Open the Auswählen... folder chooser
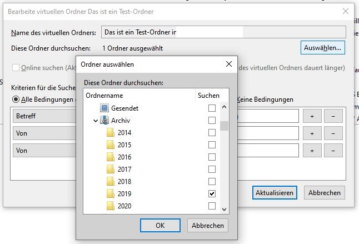The image size is (359, 244). [322, 48]
